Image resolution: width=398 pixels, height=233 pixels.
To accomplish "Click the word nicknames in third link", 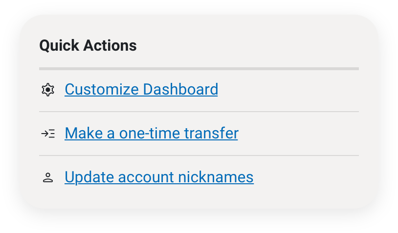I will pos(216,177).
